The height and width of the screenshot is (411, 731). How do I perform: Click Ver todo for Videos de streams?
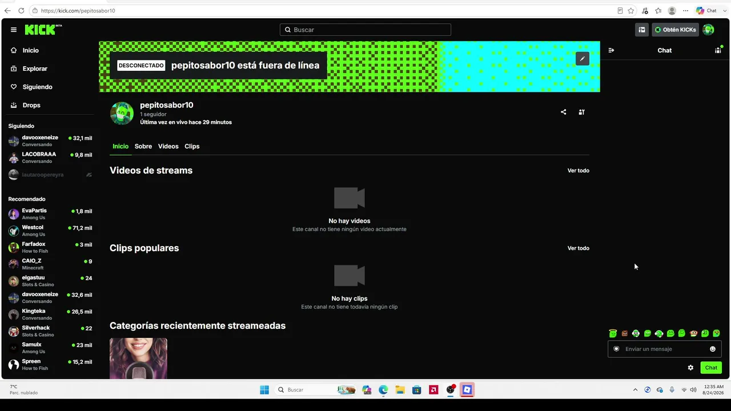click(579, 171)
